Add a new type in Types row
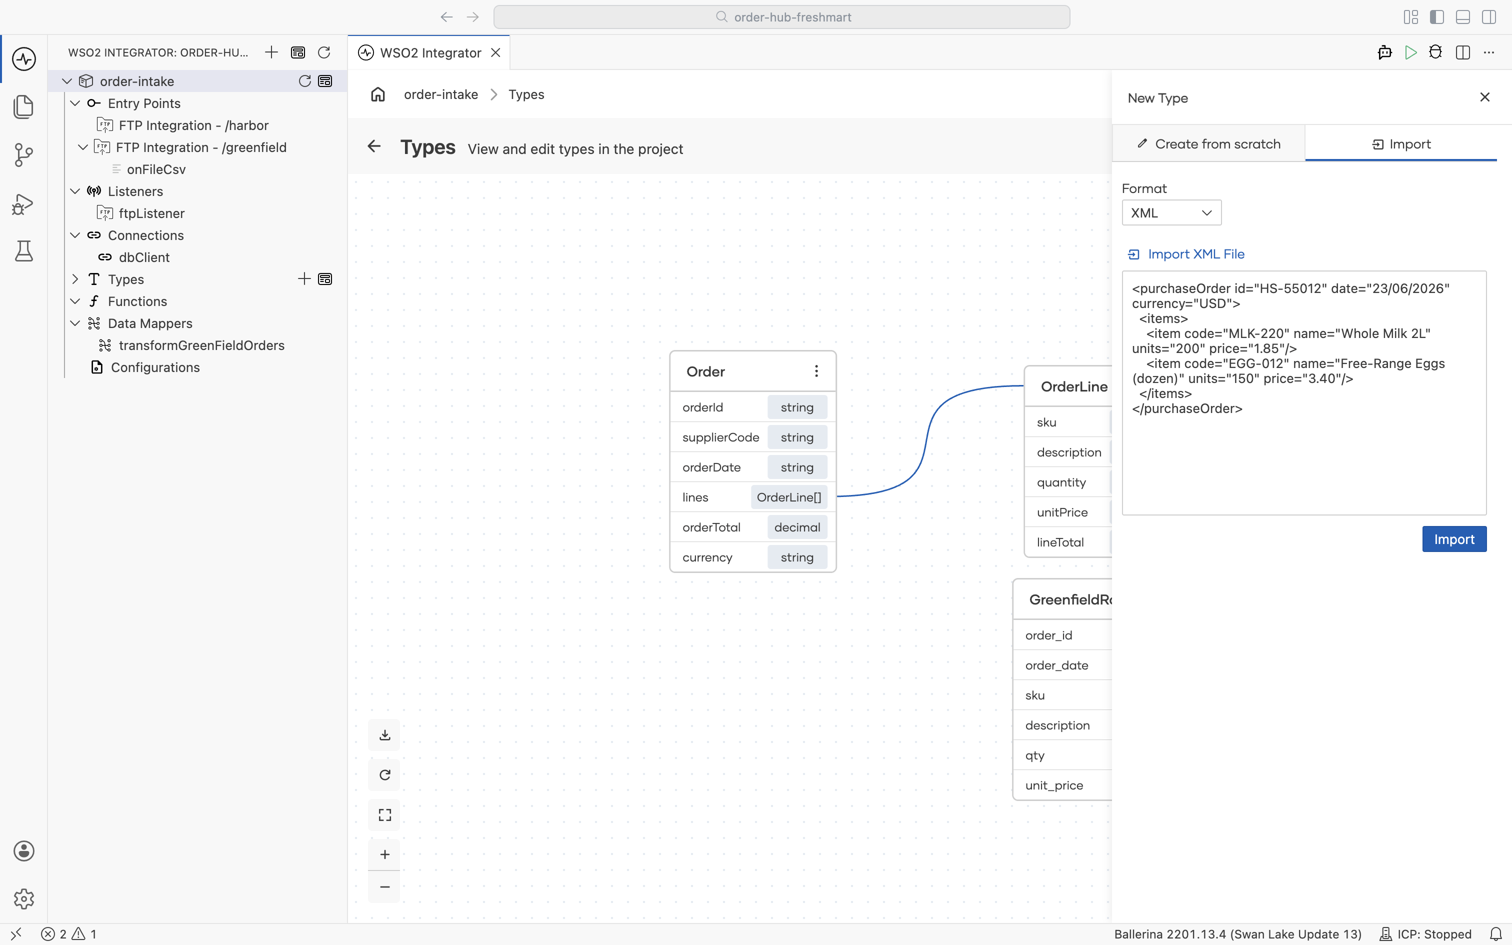Image resolution: width=1512 pixels, height=945 pixels. click(x=304, y=279)
